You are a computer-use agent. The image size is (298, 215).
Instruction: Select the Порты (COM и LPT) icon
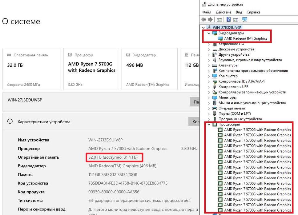tap(215, 113)
